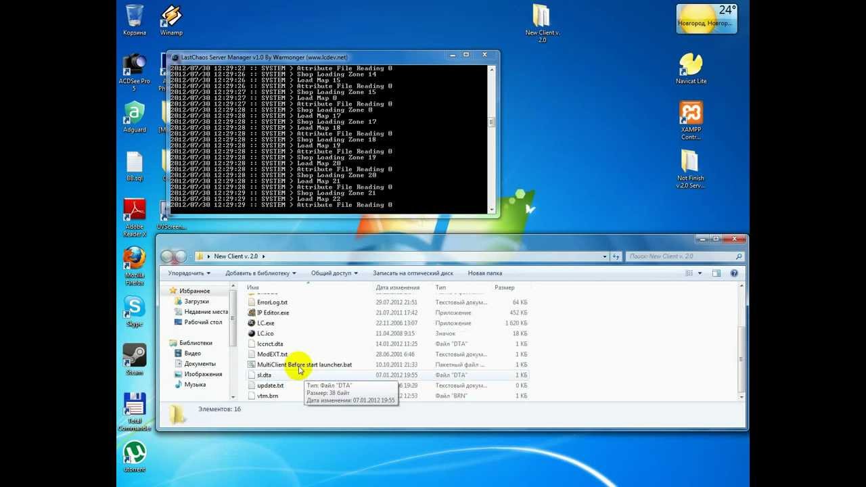This screenshot has width=866, height=487.
Task: Select the Steam desktop icon
Action: click(x=134, y=360)
